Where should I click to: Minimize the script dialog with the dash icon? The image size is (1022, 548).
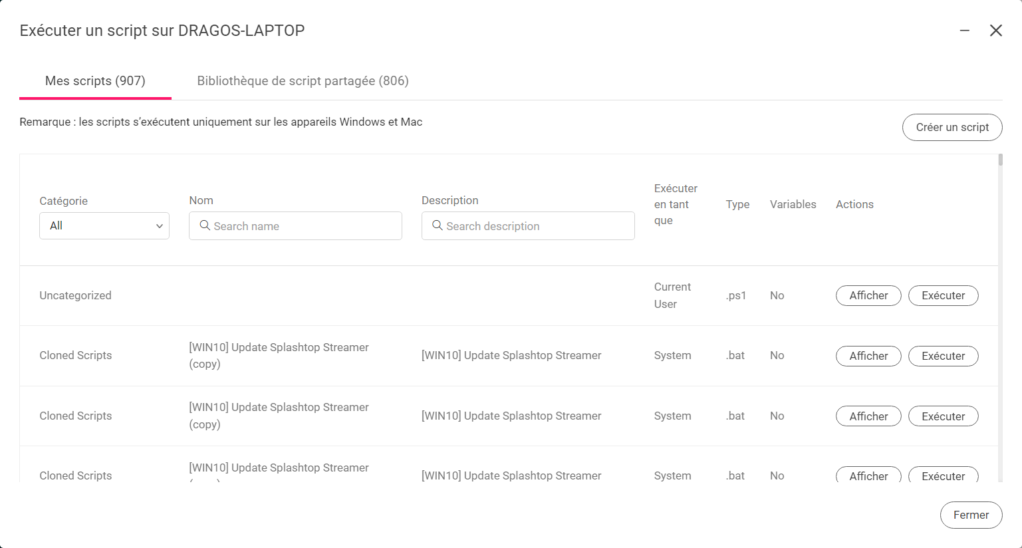tap(964, 31)
